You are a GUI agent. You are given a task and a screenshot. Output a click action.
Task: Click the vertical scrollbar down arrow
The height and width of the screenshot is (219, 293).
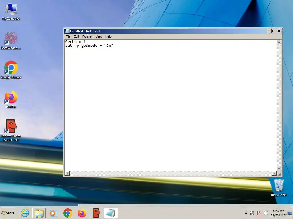pyautogui.click(x=279, y=169)
